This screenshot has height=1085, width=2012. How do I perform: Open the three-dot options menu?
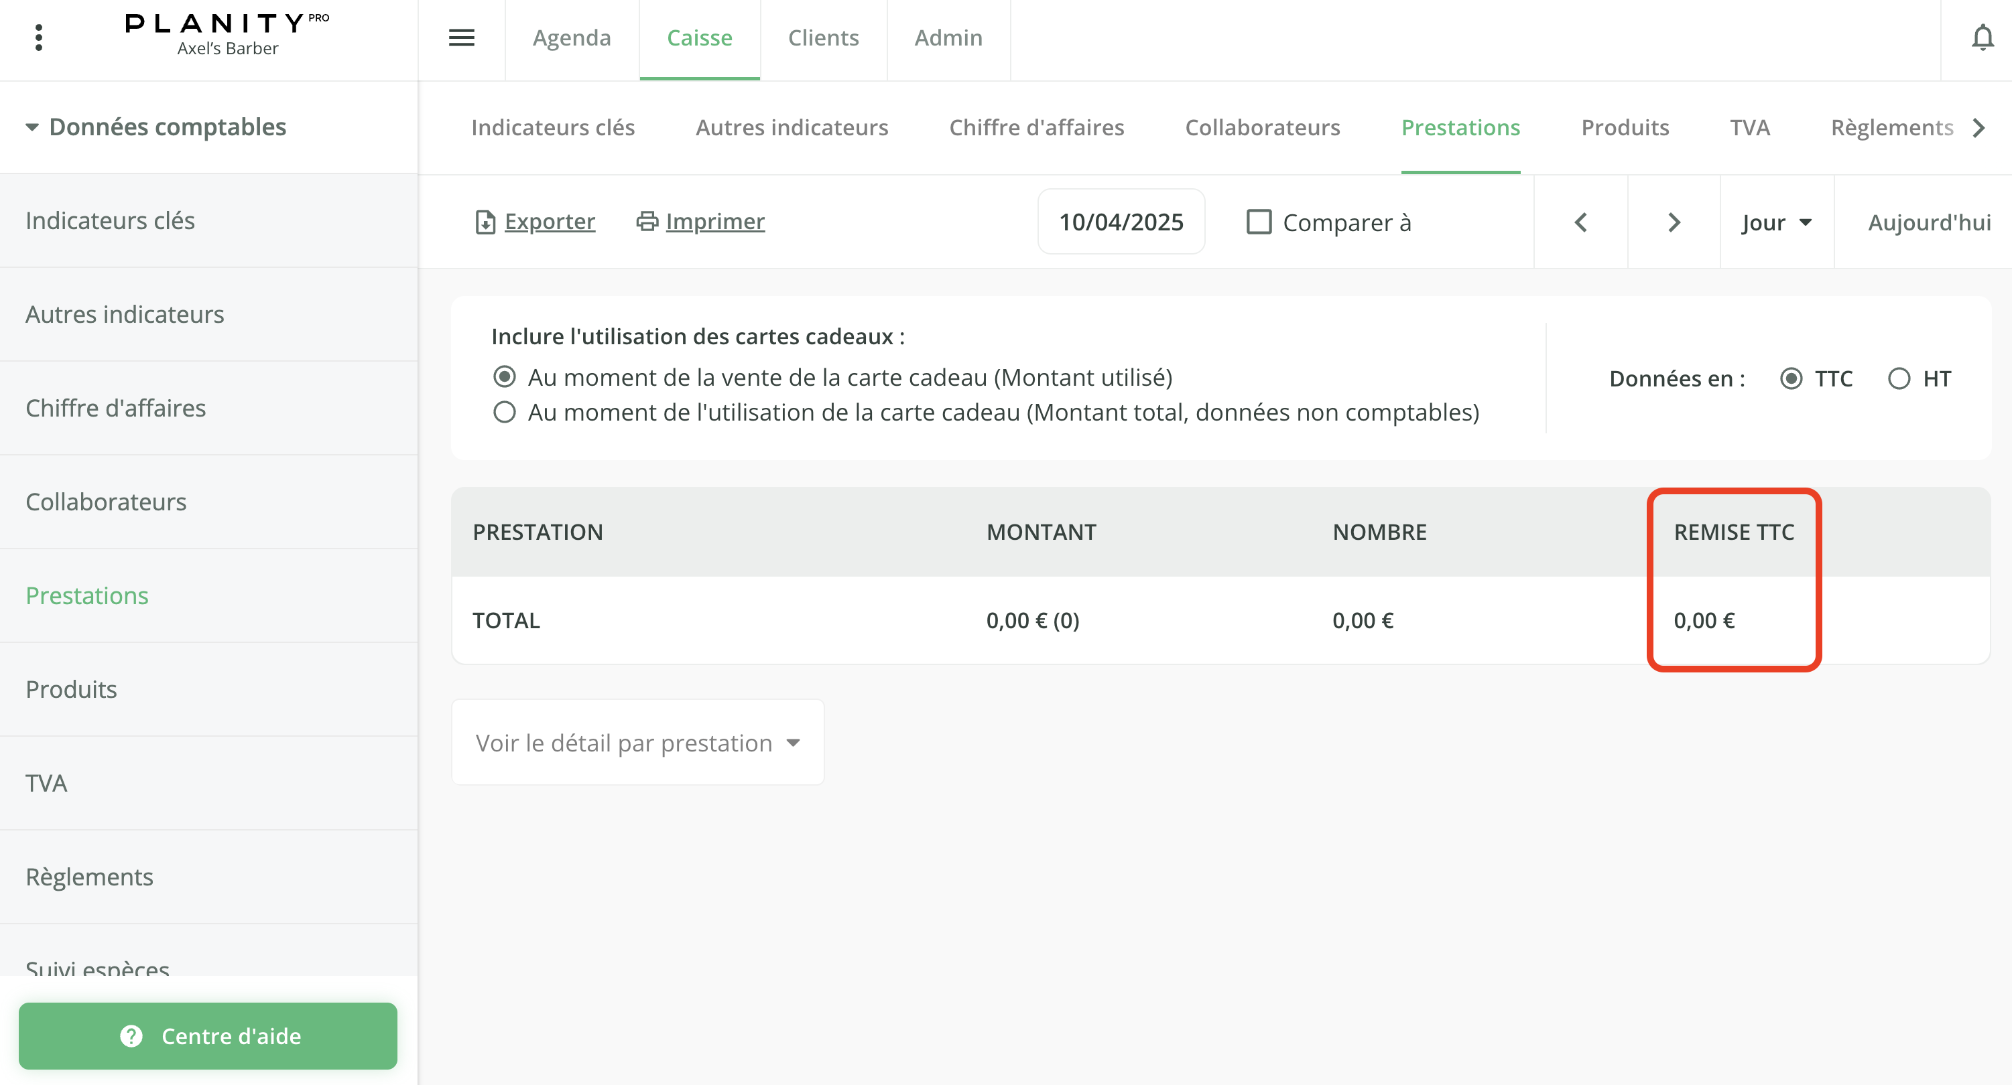tap(38, 38)
